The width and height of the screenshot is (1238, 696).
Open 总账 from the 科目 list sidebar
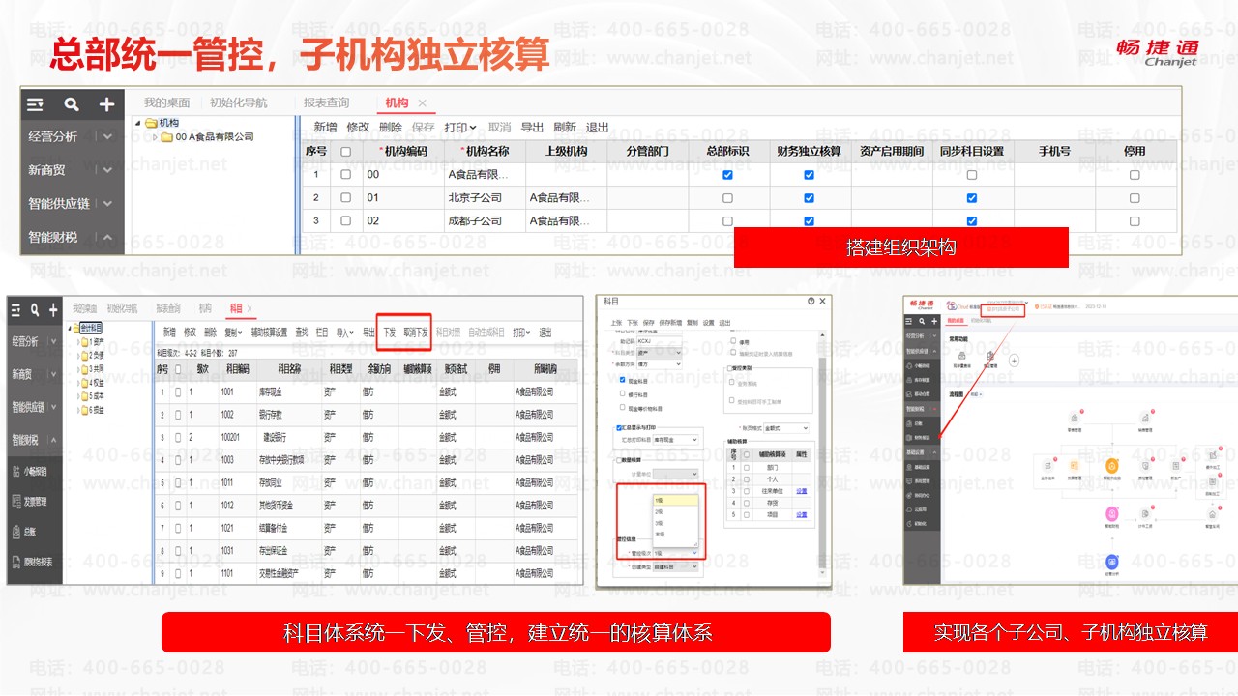tap(23, 532)
